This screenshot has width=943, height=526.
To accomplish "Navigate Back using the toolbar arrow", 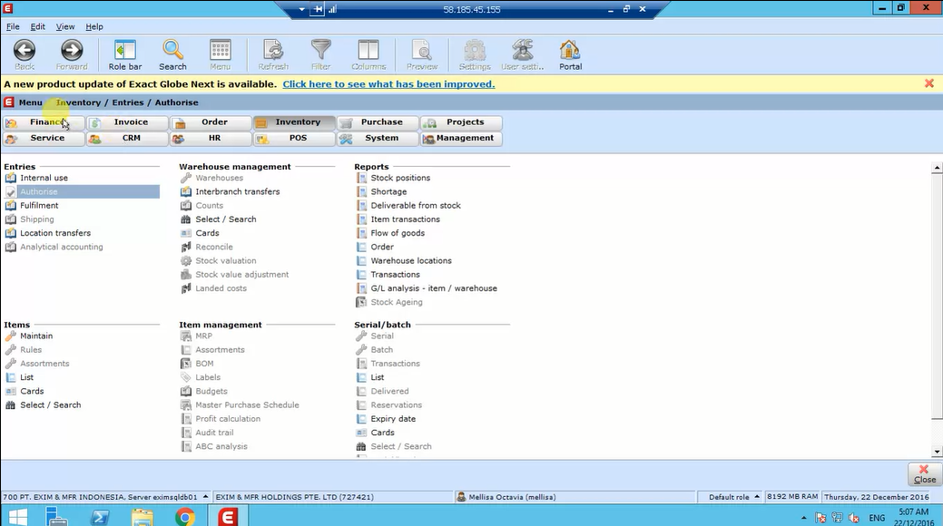I will [23, 54].
